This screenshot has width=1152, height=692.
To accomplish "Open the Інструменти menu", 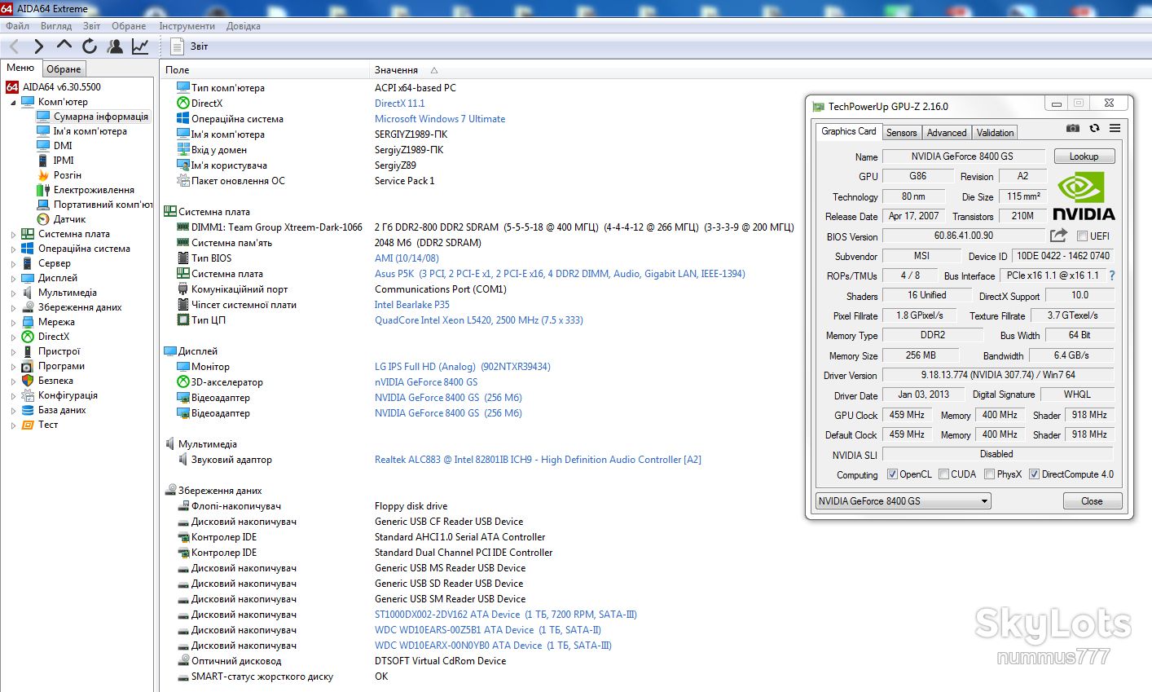I will 187,26.
